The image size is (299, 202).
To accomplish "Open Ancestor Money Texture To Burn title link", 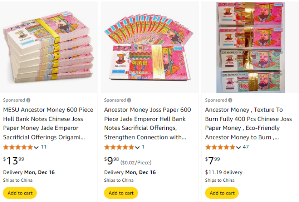I will pyautogui.click(x=248, y=123).
